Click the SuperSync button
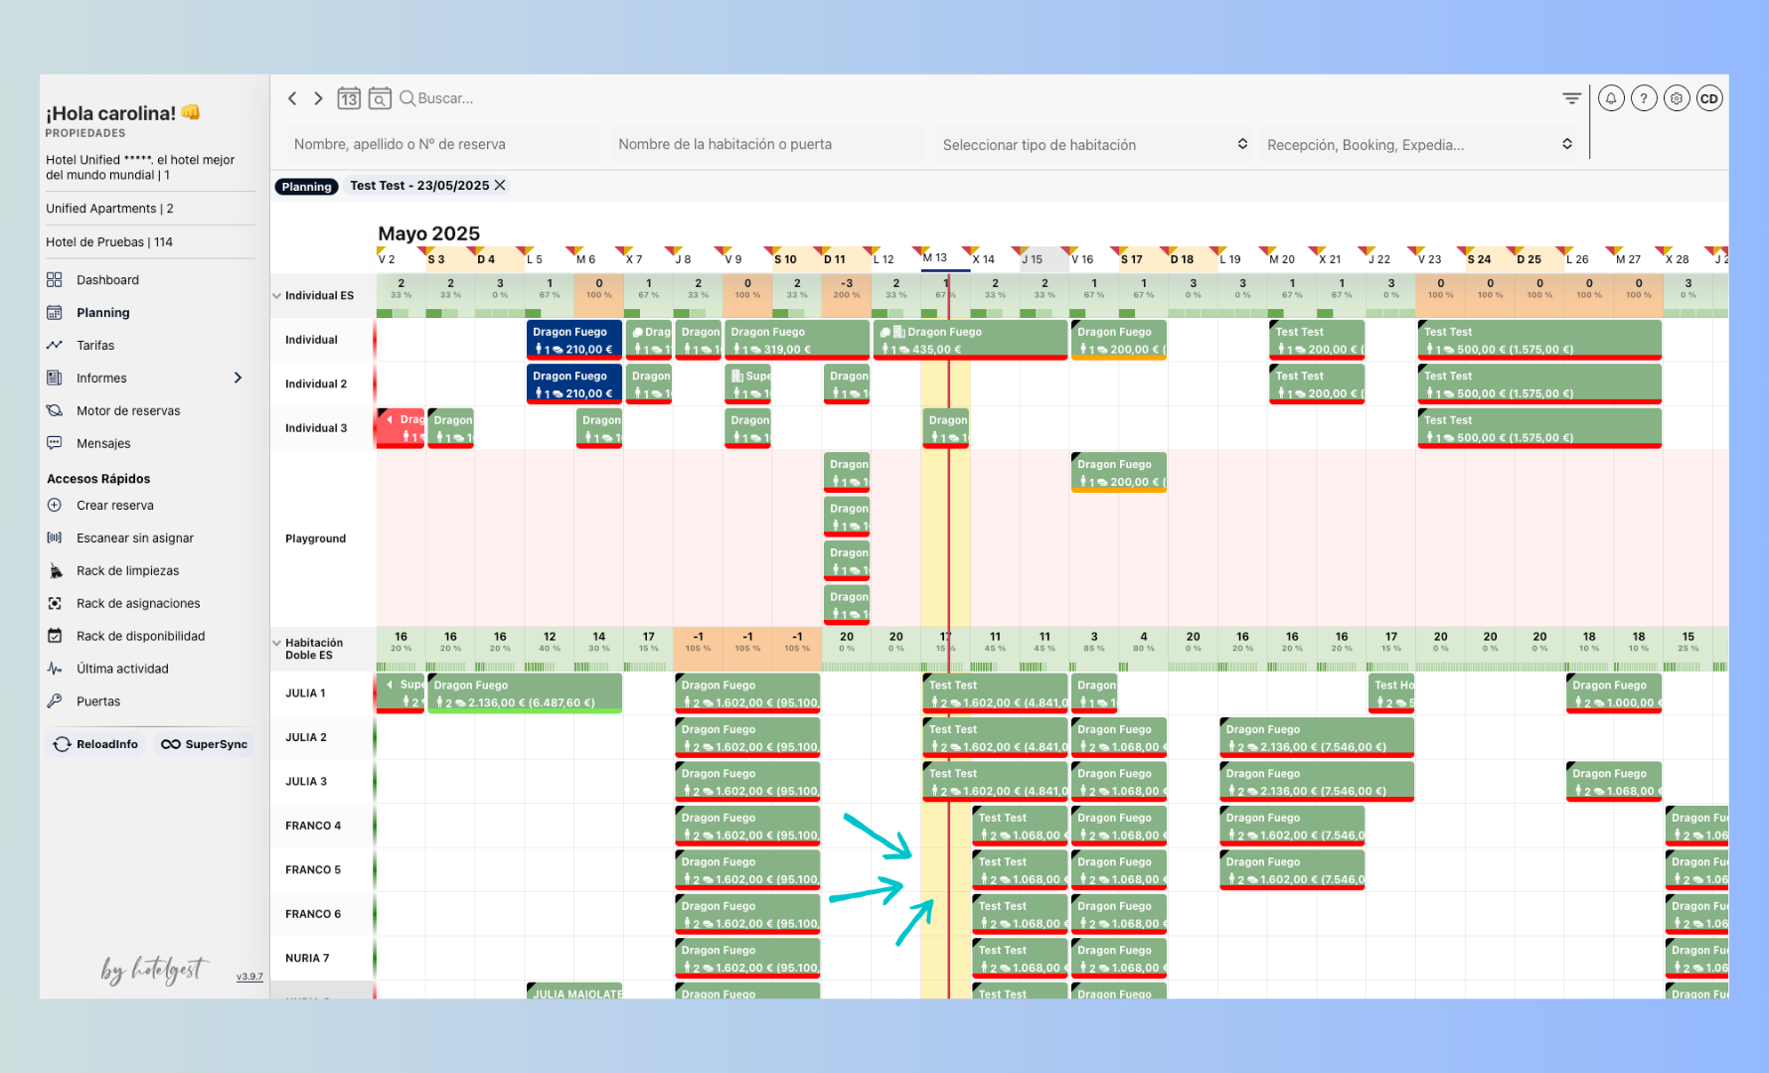The height and width of the screenshot is (1073, 1769). (x=205, y=744)
